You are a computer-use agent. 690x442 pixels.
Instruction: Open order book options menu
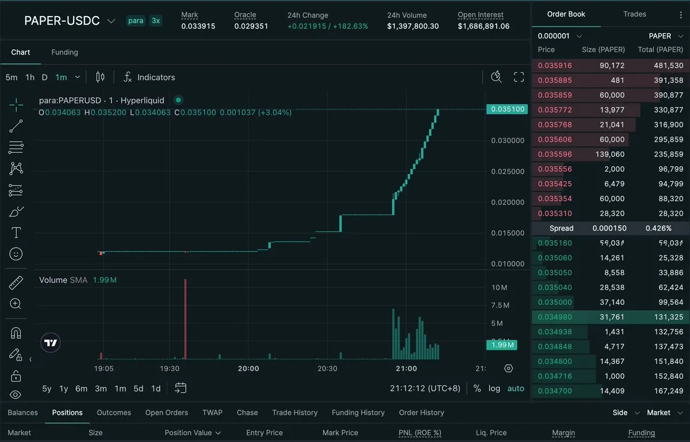coord(681,14)
